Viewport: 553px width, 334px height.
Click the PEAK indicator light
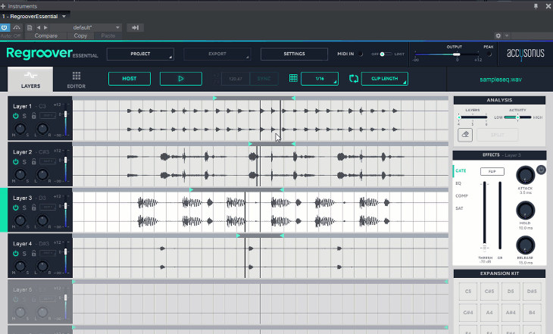click(489, 54)
